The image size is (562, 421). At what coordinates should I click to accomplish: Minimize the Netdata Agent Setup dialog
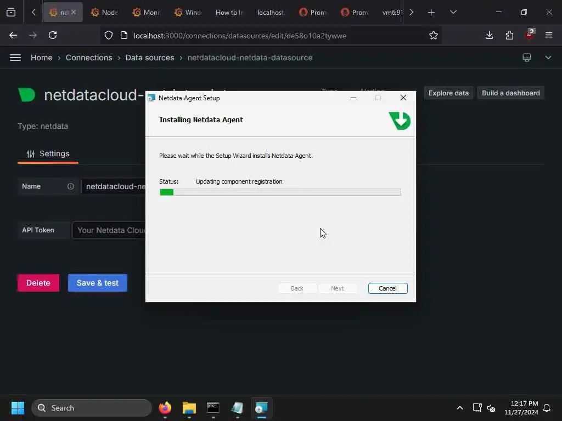click(x=353, y=98)
